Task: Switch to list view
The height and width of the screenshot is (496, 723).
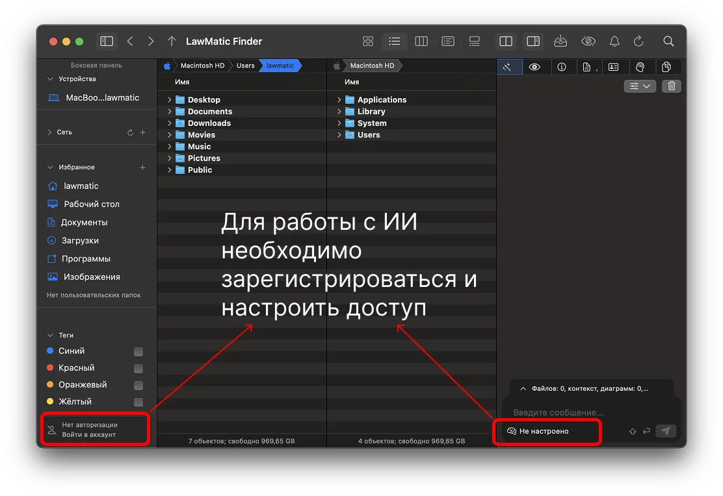Action: point(395,42)
